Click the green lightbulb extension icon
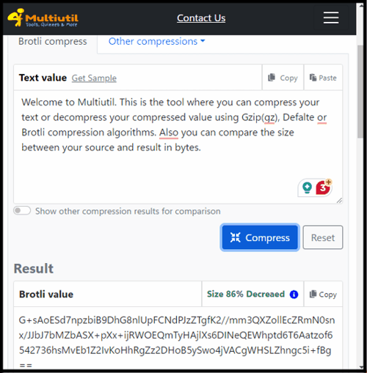 pyautogui.click(x=307, y=188)
